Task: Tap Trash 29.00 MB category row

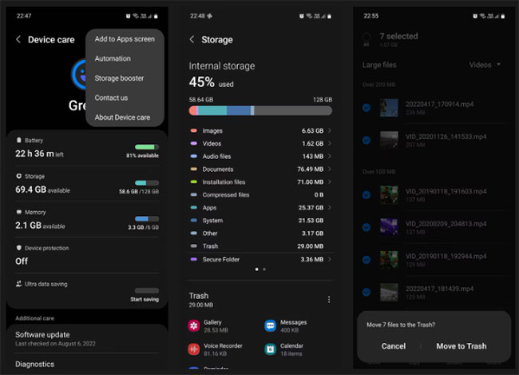Action: click(x=260, y=246)
